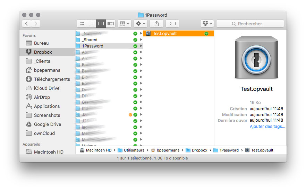The image size is (306, 190).
Task: Switch to icon view
Action: tap(82, 24)
